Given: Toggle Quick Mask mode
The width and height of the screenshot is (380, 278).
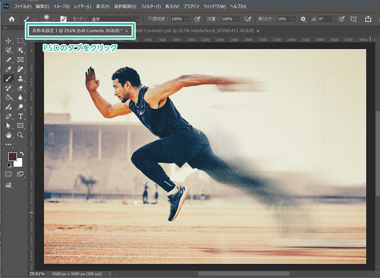Looking at the screenshot, I should [x=9, y=173].
